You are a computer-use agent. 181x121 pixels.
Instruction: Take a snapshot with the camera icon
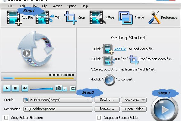(59, 88)
